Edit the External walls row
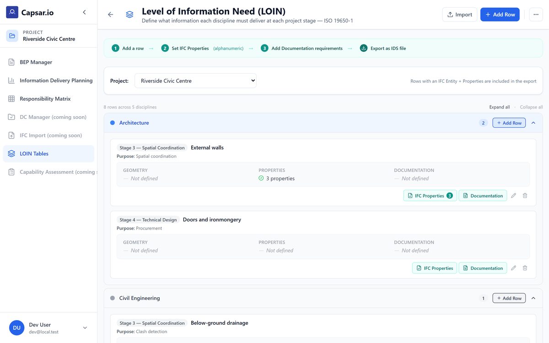 pos(513,196)
